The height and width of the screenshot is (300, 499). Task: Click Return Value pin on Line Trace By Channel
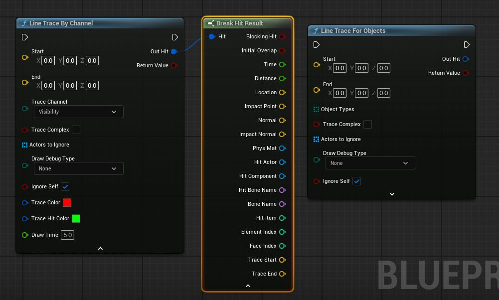click(x=174, y=66)
